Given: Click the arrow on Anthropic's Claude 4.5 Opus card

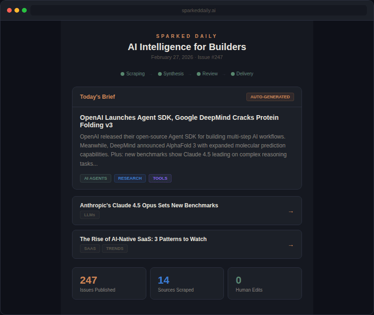Looking at the screenshot, I should coord(291,212).
